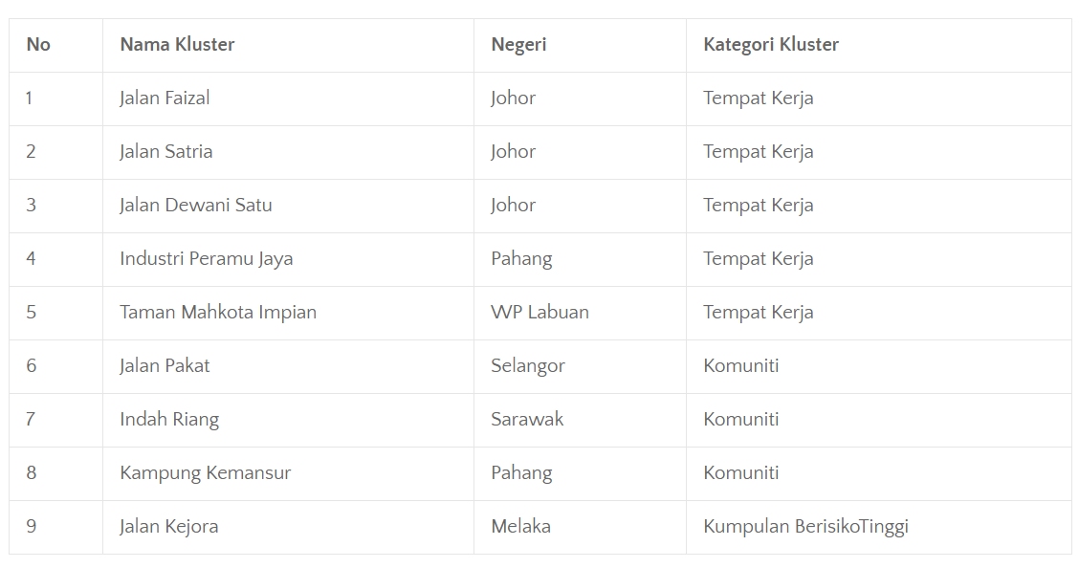Viewport: 1079px width, 568px height.
Task: Click row number 9 cell
Action: (31, 527)
